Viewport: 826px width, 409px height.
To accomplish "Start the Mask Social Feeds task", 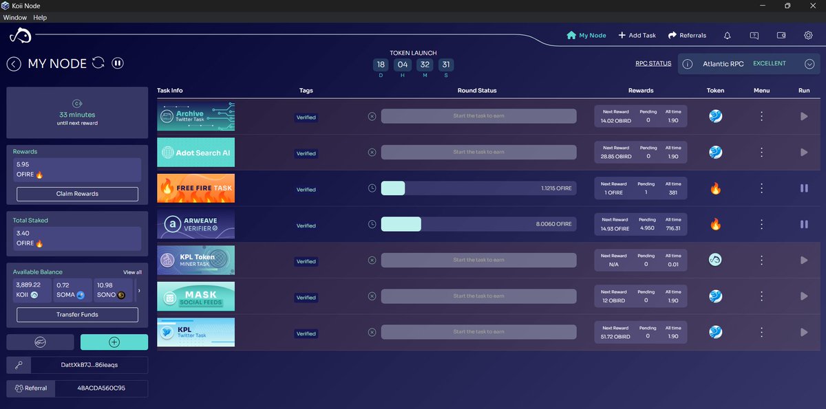I will 804,296.
